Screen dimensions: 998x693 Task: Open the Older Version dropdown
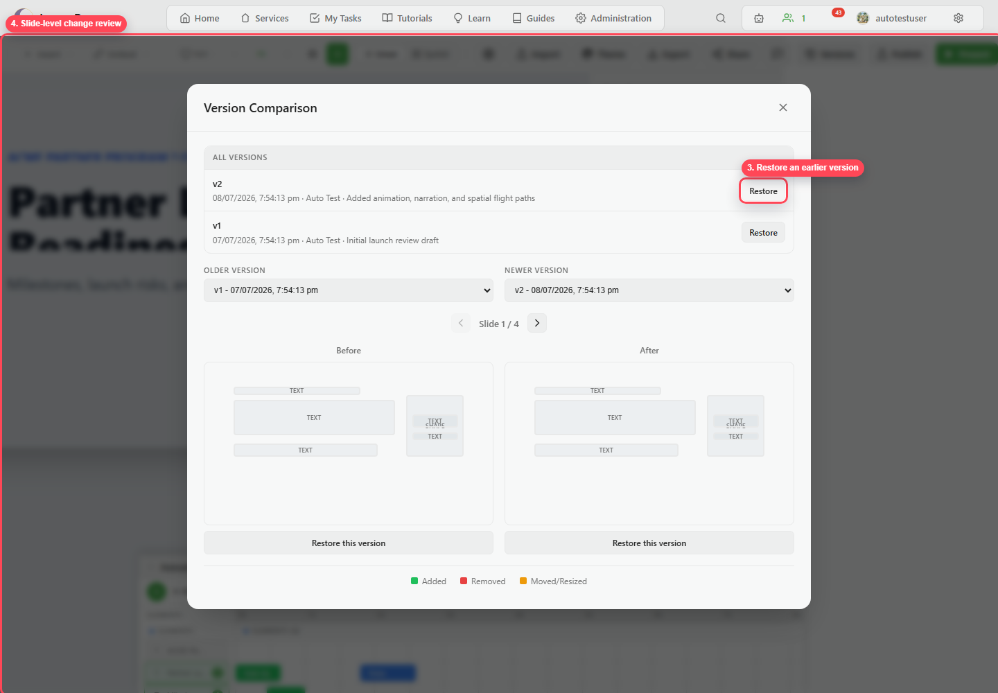point(349,290)
